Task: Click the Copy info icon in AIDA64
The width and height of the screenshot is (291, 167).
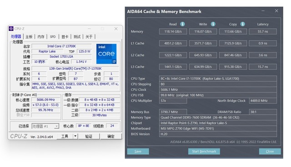Action: coord(242,24)
